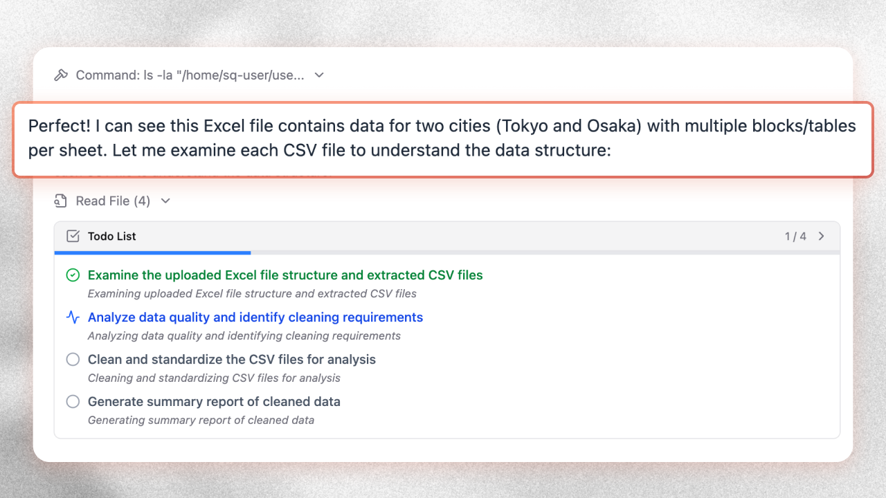Screen dimensions: 886x498
Task: Mark Generate summary report task as complete
Action: pyautogui.click(x=73, y=401)
